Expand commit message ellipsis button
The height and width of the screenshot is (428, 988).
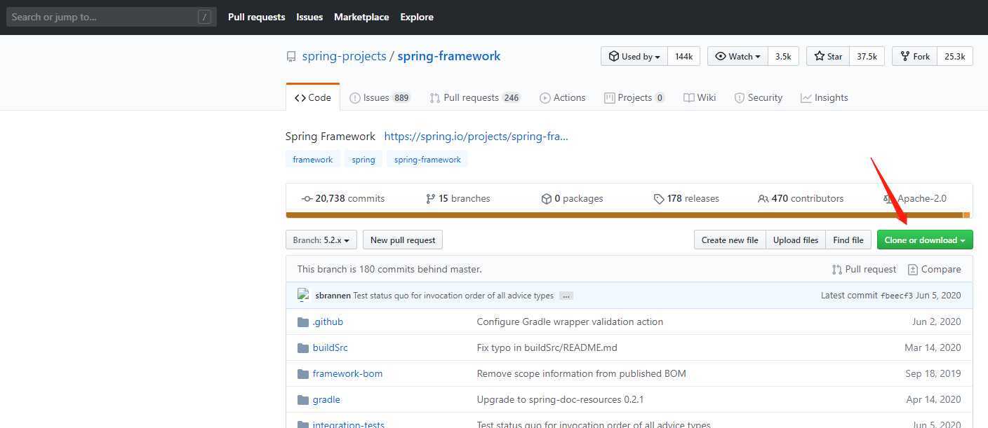[566, 296]
